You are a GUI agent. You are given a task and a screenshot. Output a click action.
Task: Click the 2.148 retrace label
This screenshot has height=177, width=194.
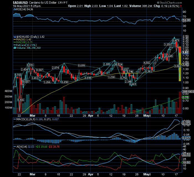pos(128,81)
